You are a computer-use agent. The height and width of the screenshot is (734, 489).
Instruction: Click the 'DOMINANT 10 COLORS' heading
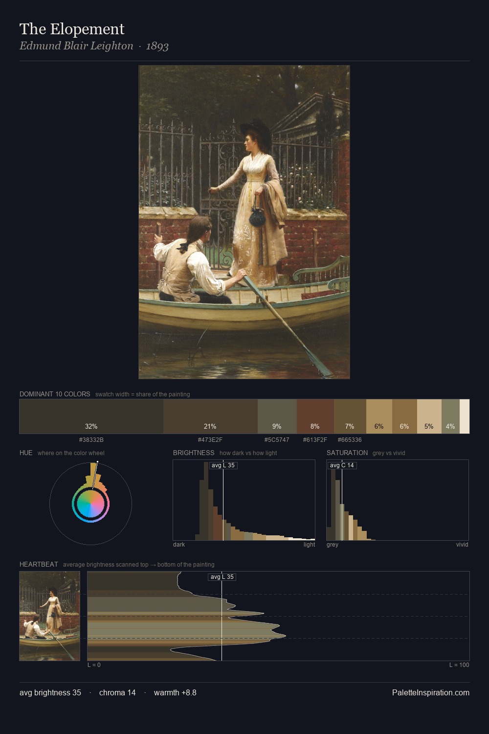(55, 394)
